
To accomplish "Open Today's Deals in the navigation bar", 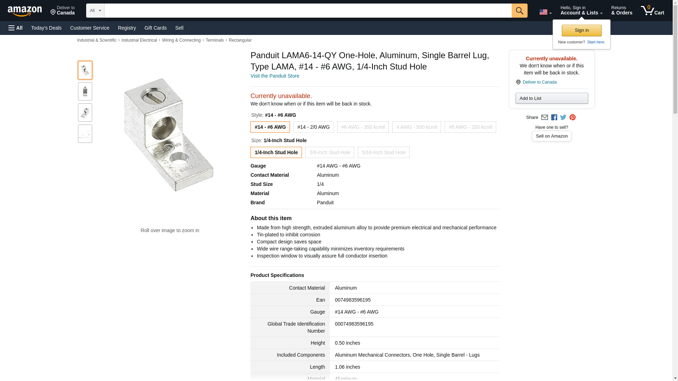I will pos(46,28).
